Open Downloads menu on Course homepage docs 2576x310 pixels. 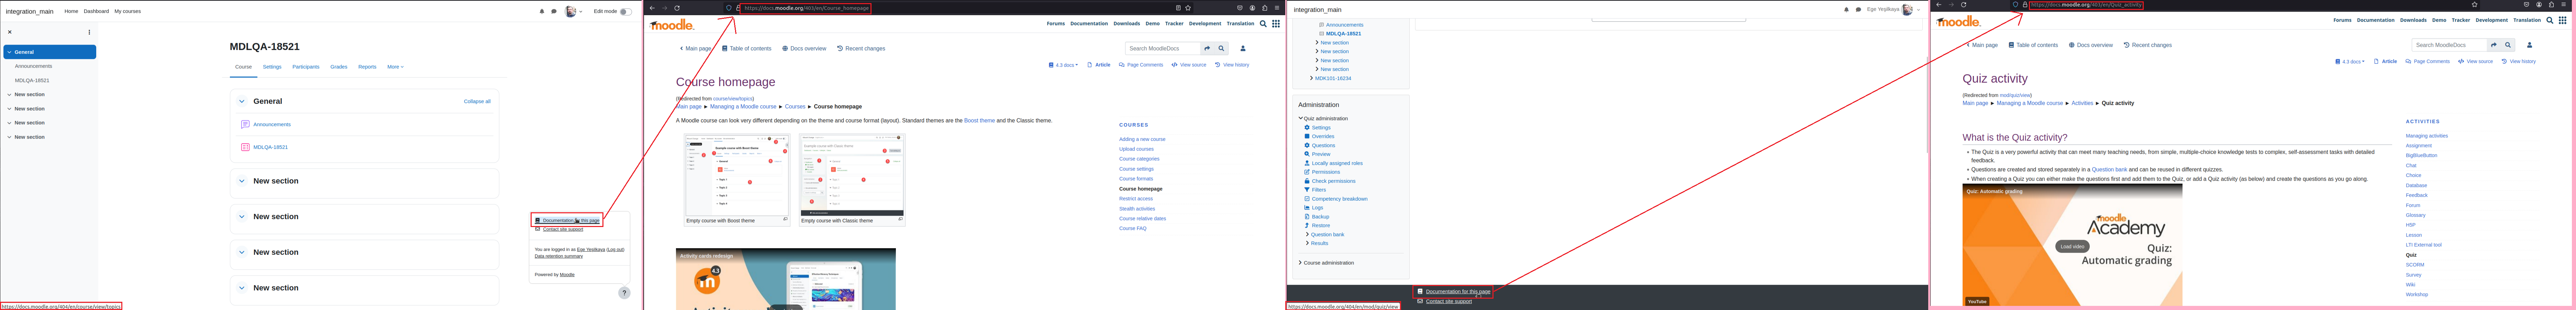coord(1127,24)
